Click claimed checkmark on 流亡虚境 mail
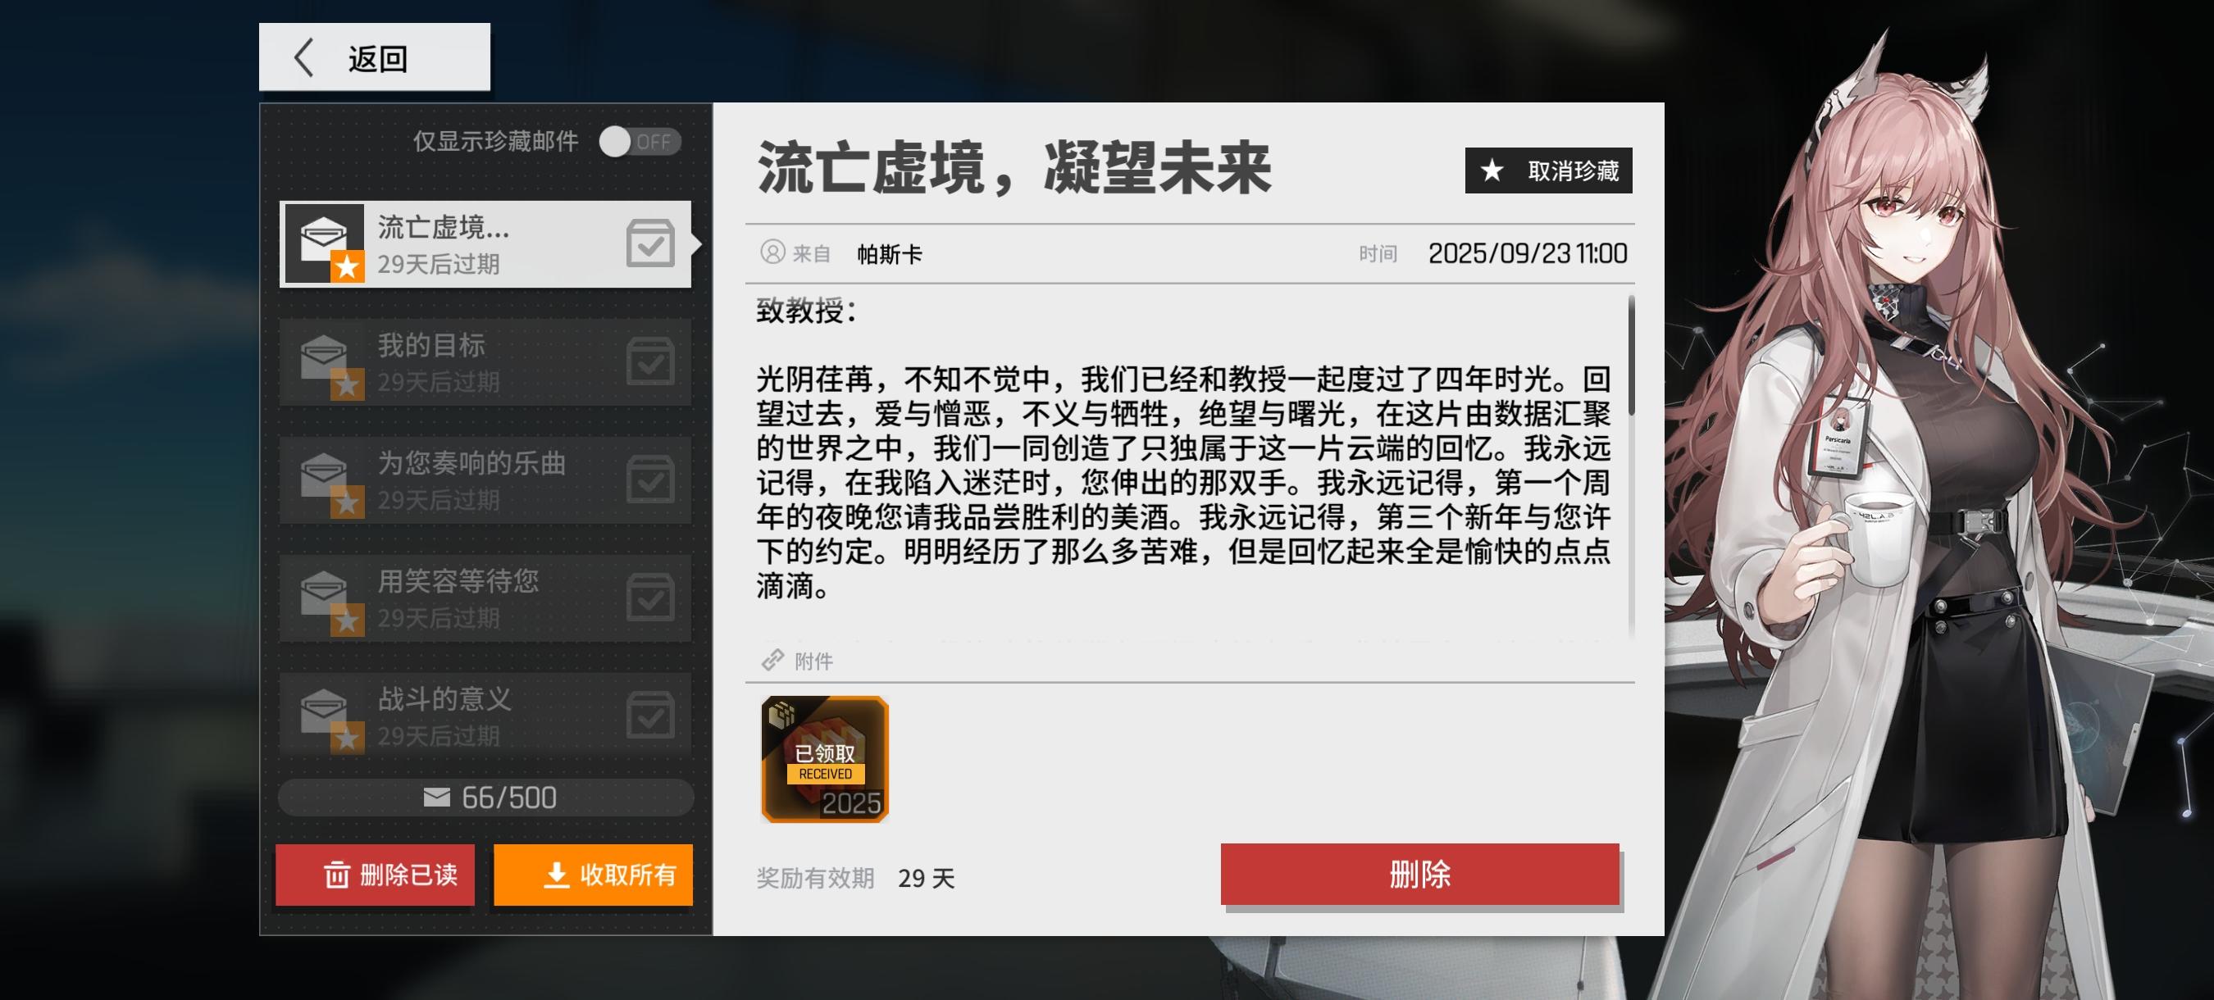 click(x=650, y=243)
